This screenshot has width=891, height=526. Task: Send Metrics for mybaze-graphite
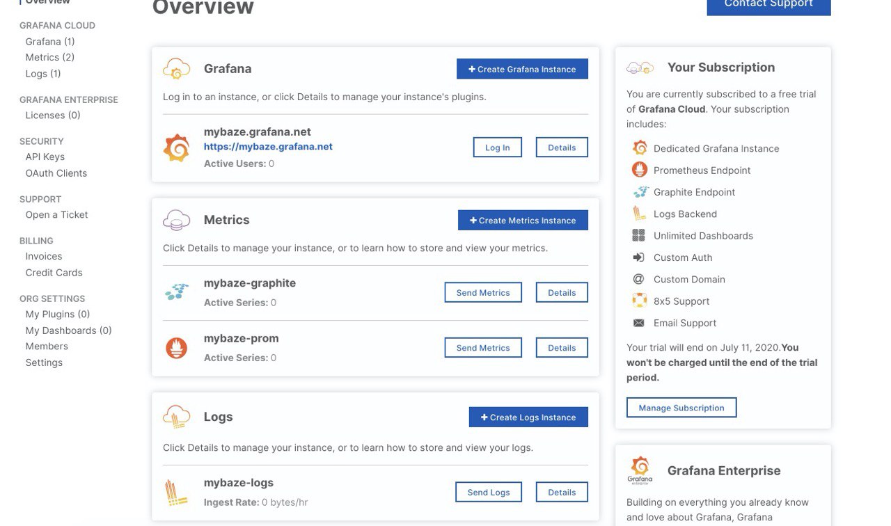(483, 292)
